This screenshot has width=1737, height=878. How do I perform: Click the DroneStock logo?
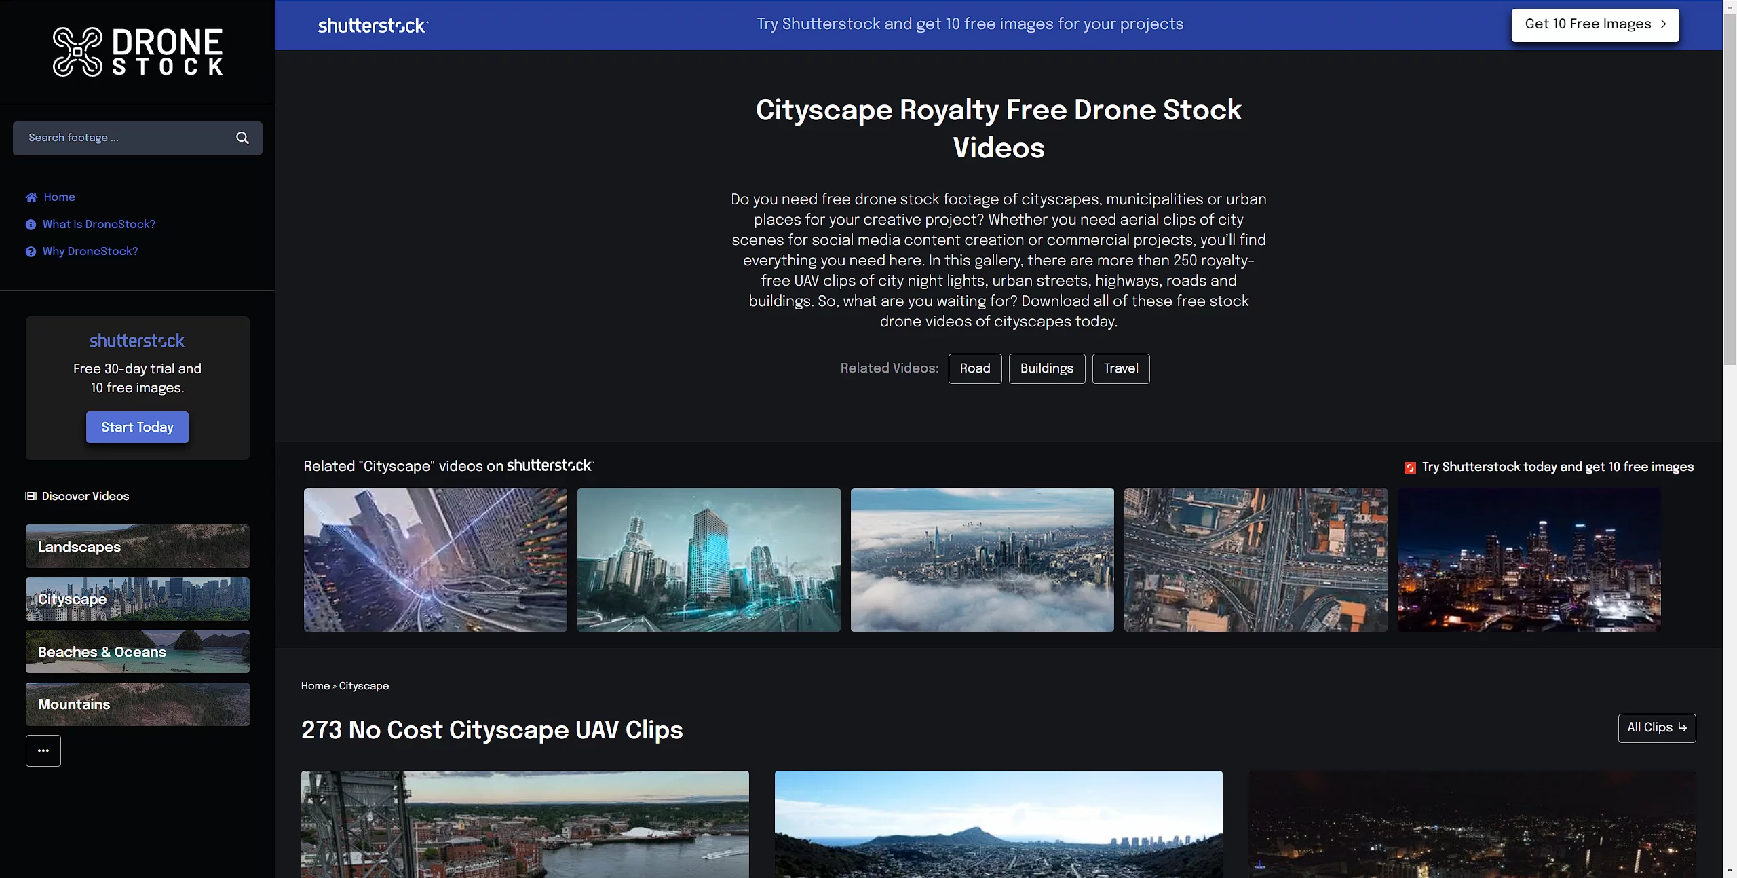point(138,52)
